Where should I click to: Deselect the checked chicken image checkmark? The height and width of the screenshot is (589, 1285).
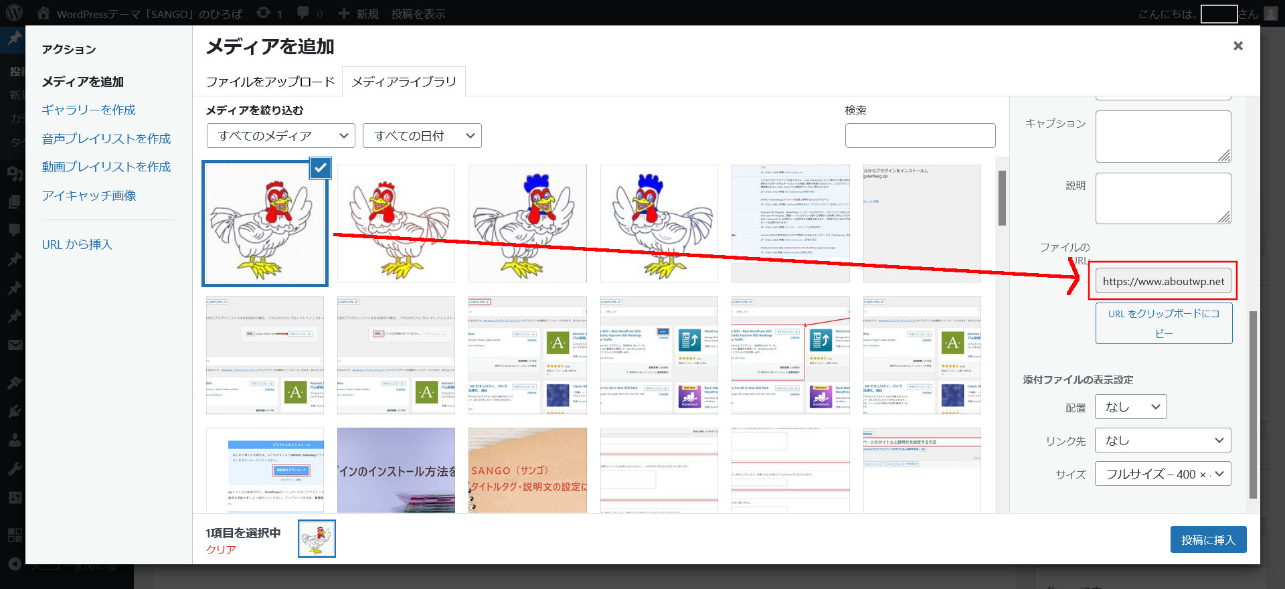coord(321,168)
